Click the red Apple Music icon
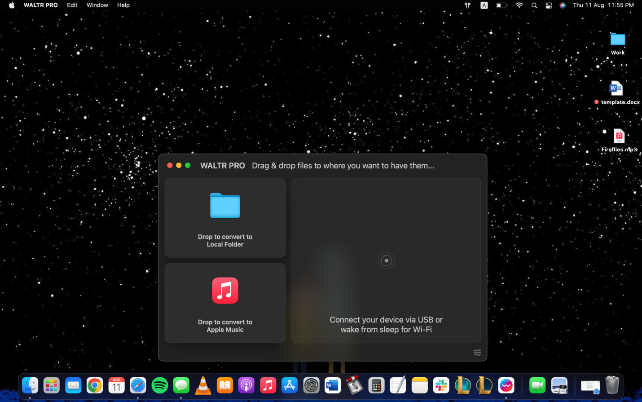The width and height of the screenshot is (642, 402). pyautogui.click(x=225, y=291)
